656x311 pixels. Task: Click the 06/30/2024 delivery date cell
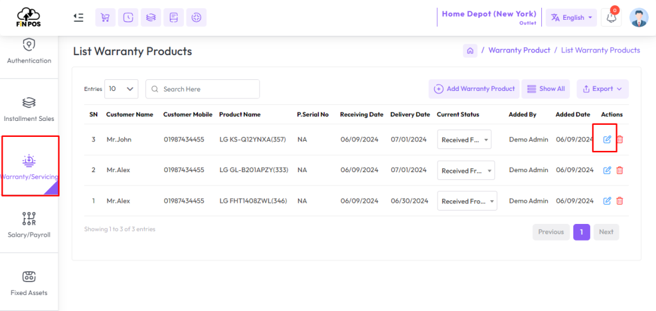pyautogui.click(x=409, y=201)
